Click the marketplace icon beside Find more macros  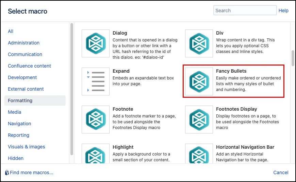tap(7, 172)
